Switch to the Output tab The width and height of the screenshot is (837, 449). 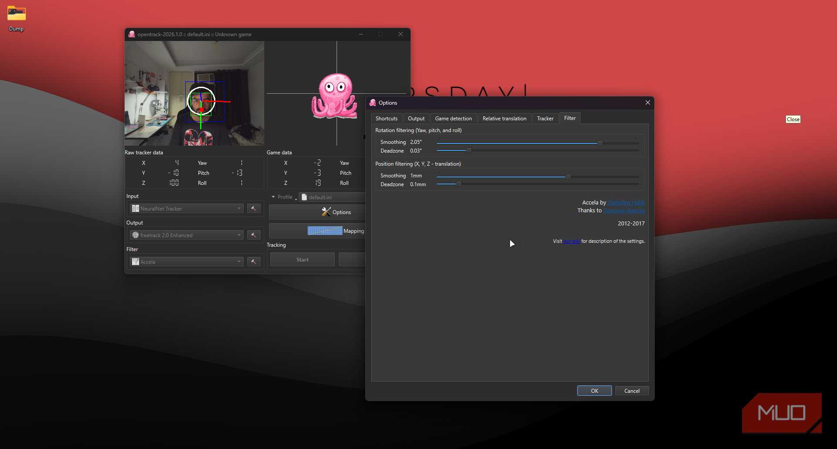click(x=416, y=119)
